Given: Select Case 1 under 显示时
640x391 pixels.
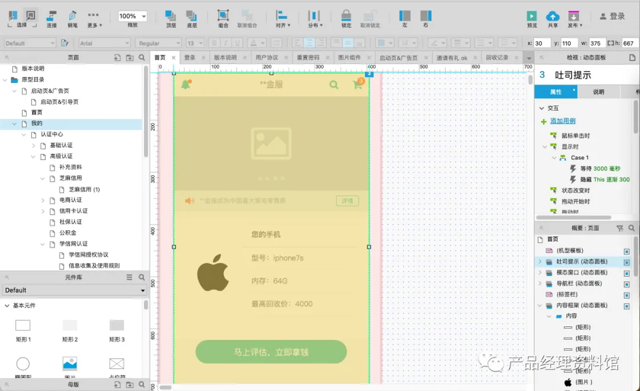Looking at the screenshot, I should tap(580, 158).
